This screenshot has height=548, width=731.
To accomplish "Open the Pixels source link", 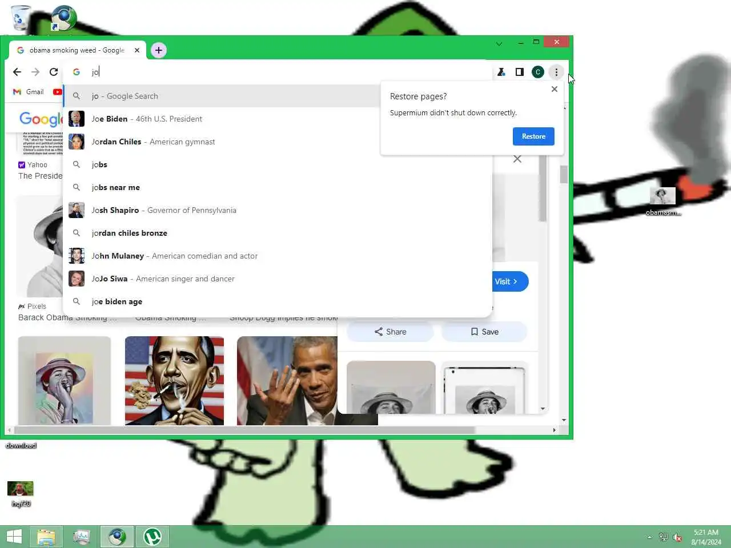I will (32, 307).
